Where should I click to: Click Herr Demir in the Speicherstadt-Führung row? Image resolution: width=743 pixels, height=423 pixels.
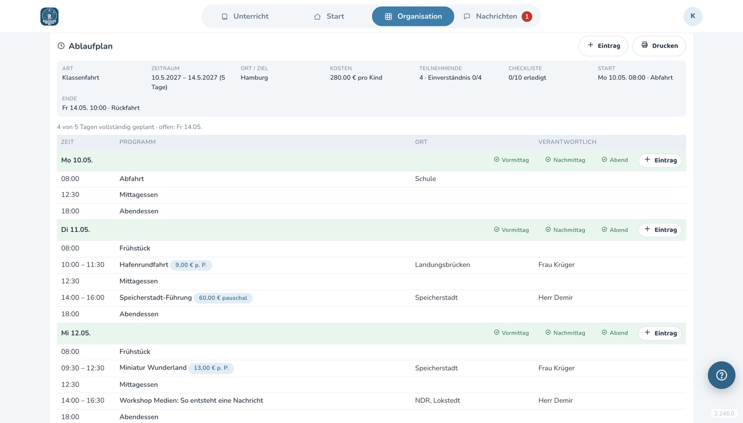[556, 298]
